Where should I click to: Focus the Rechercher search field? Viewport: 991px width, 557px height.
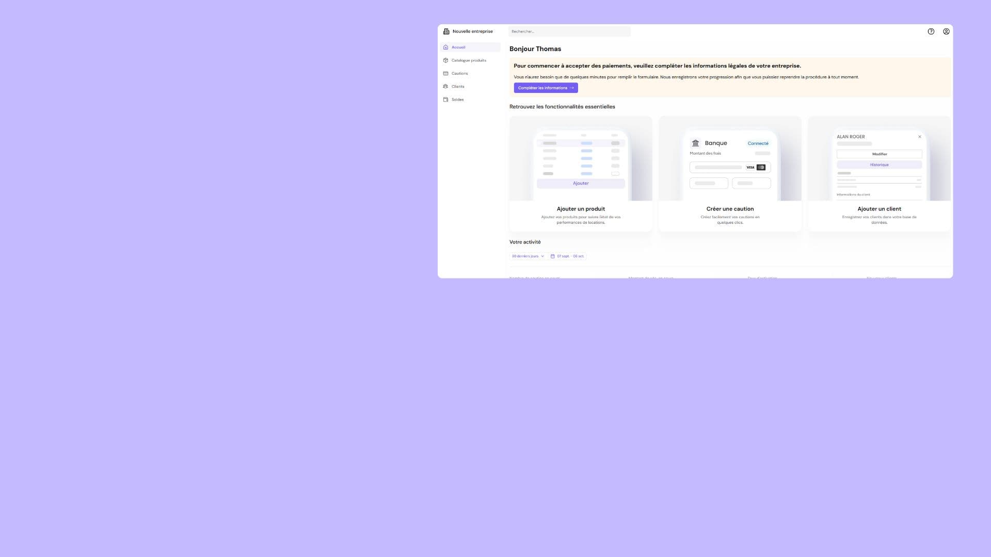(569, 31)
